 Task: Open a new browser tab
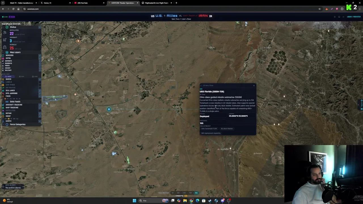(176, 3)
